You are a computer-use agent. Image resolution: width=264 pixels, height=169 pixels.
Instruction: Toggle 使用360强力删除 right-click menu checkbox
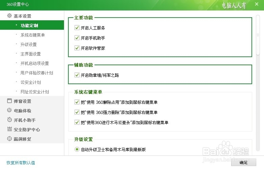(x=77, y=112)
